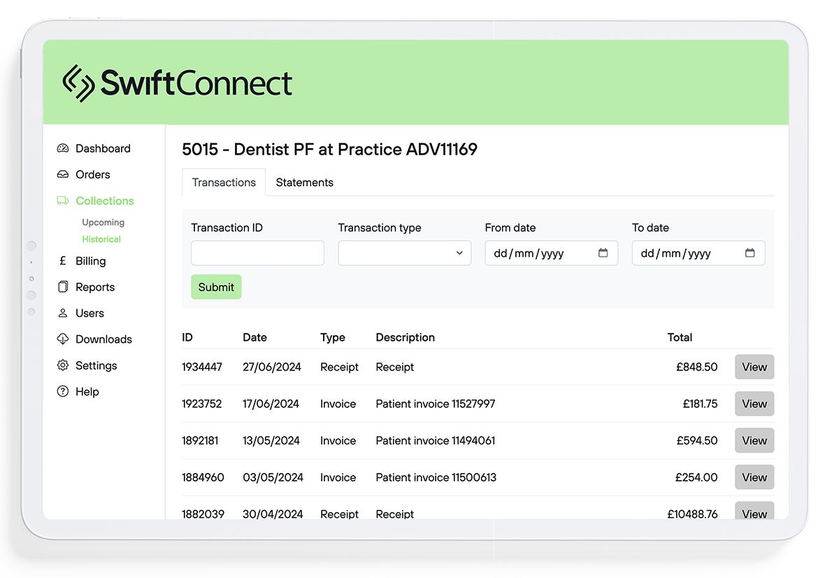Screen dimensions: 825x578
Task: View receipt transaction 1934447
Action: coord(754,367)
